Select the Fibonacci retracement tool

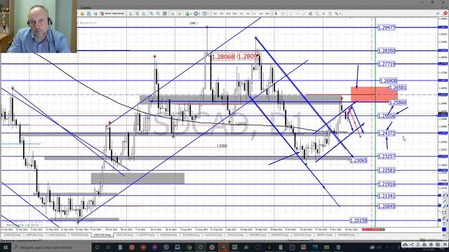coord(317,13)
